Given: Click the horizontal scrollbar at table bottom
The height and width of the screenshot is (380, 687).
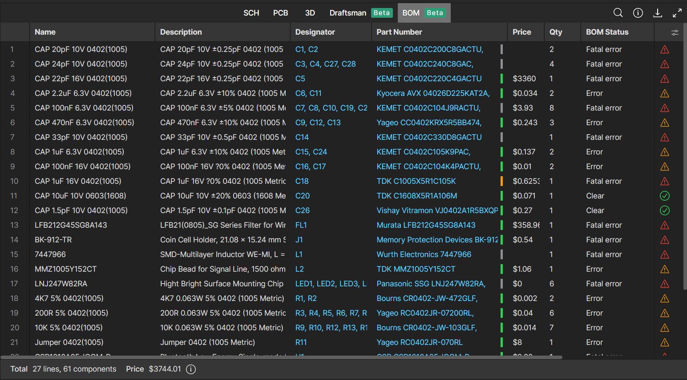Looking at the screenshot, I should coord(281,357).
